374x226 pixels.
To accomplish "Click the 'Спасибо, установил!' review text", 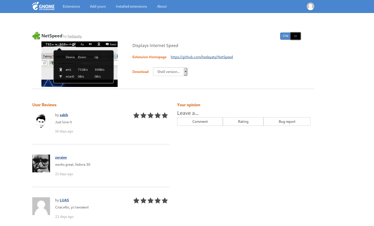I will click(x=72, y=207).
